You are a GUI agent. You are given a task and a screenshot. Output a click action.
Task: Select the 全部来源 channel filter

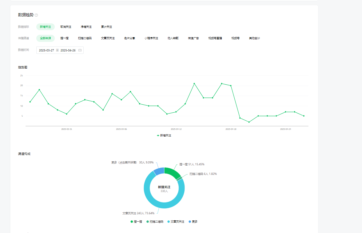click(x=46, y=38)
